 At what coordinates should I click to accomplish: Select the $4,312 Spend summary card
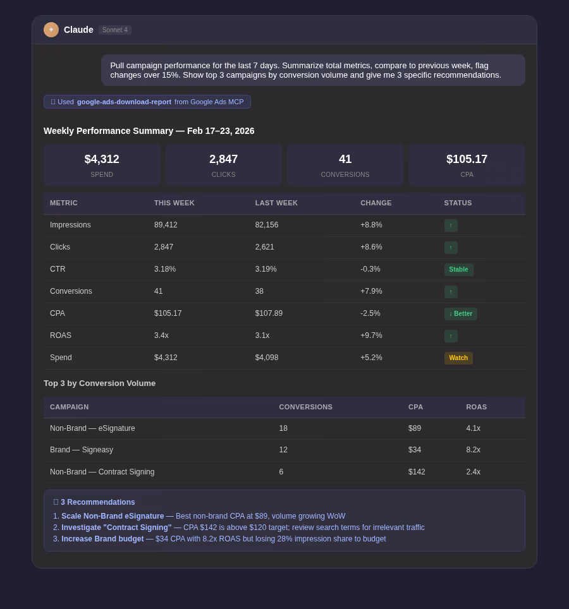click(x=102, y=165)
